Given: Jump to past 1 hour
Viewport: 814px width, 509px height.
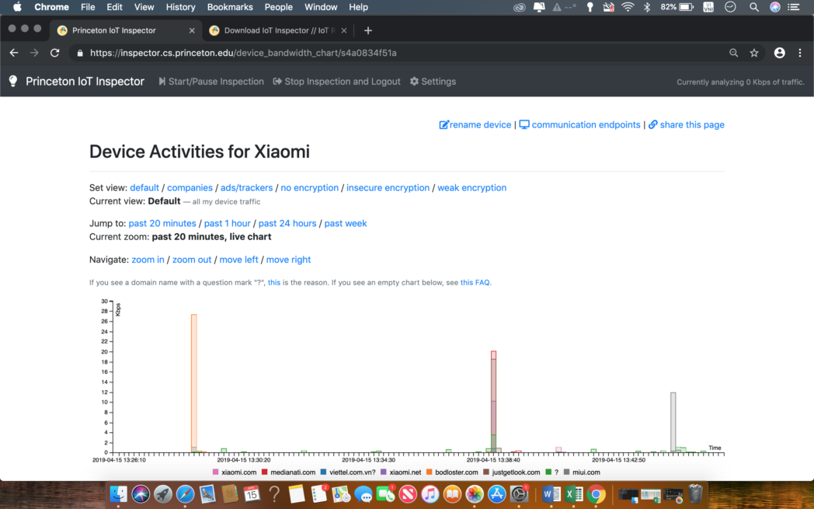Looking at the screenshot, I should point(228,223).
